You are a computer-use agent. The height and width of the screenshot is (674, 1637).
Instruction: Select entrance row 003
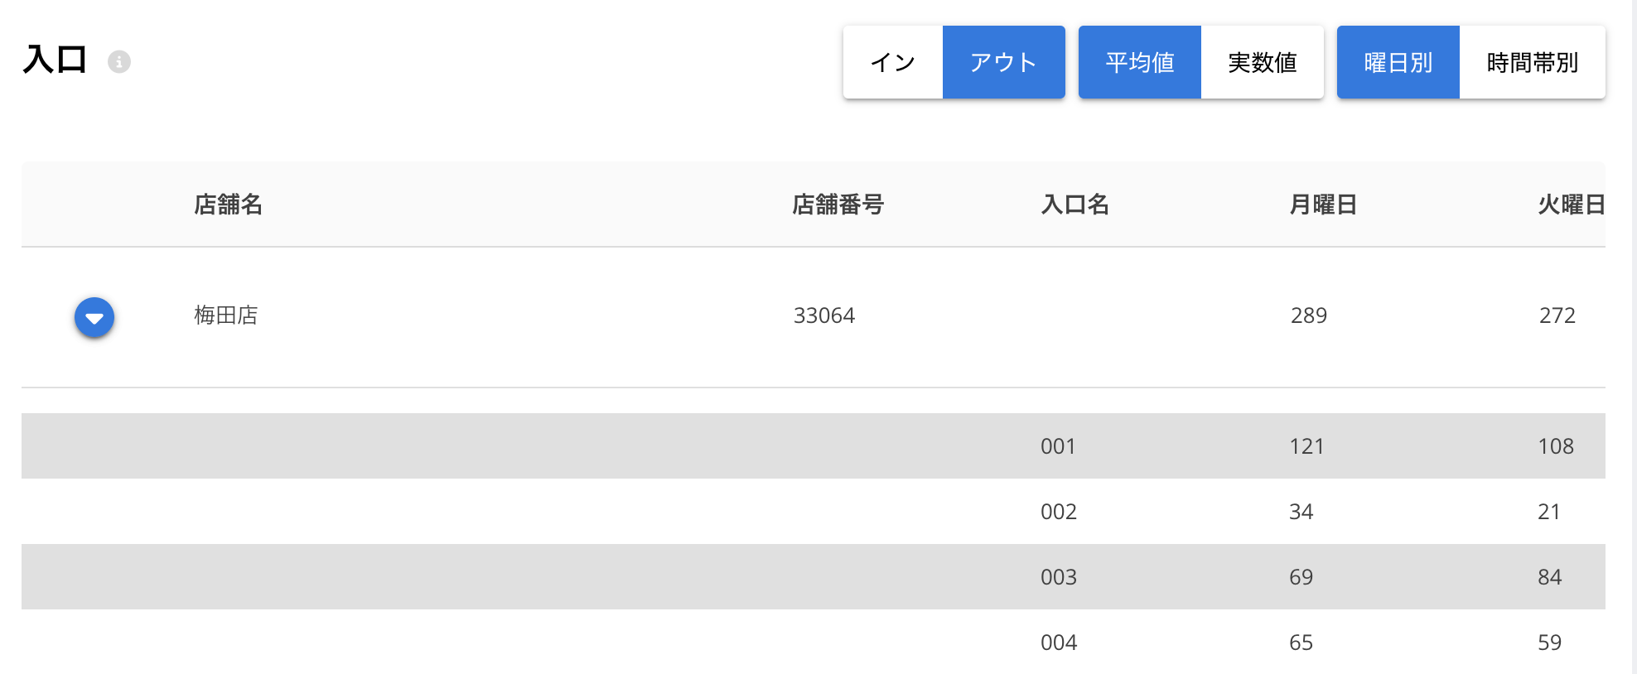tap(814, 576)
